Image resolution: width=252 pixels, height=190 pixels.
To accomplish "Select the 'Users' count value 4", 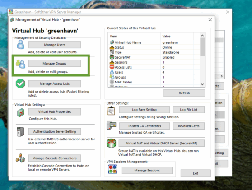I will coord(163,72).
